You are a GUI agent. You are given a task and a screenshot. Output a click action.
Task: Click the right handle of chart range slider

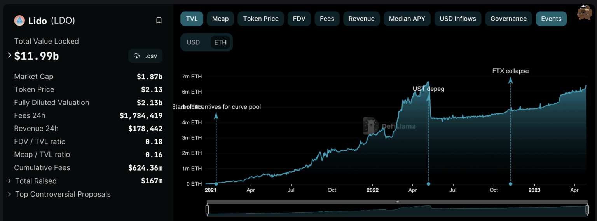point(587,210)
